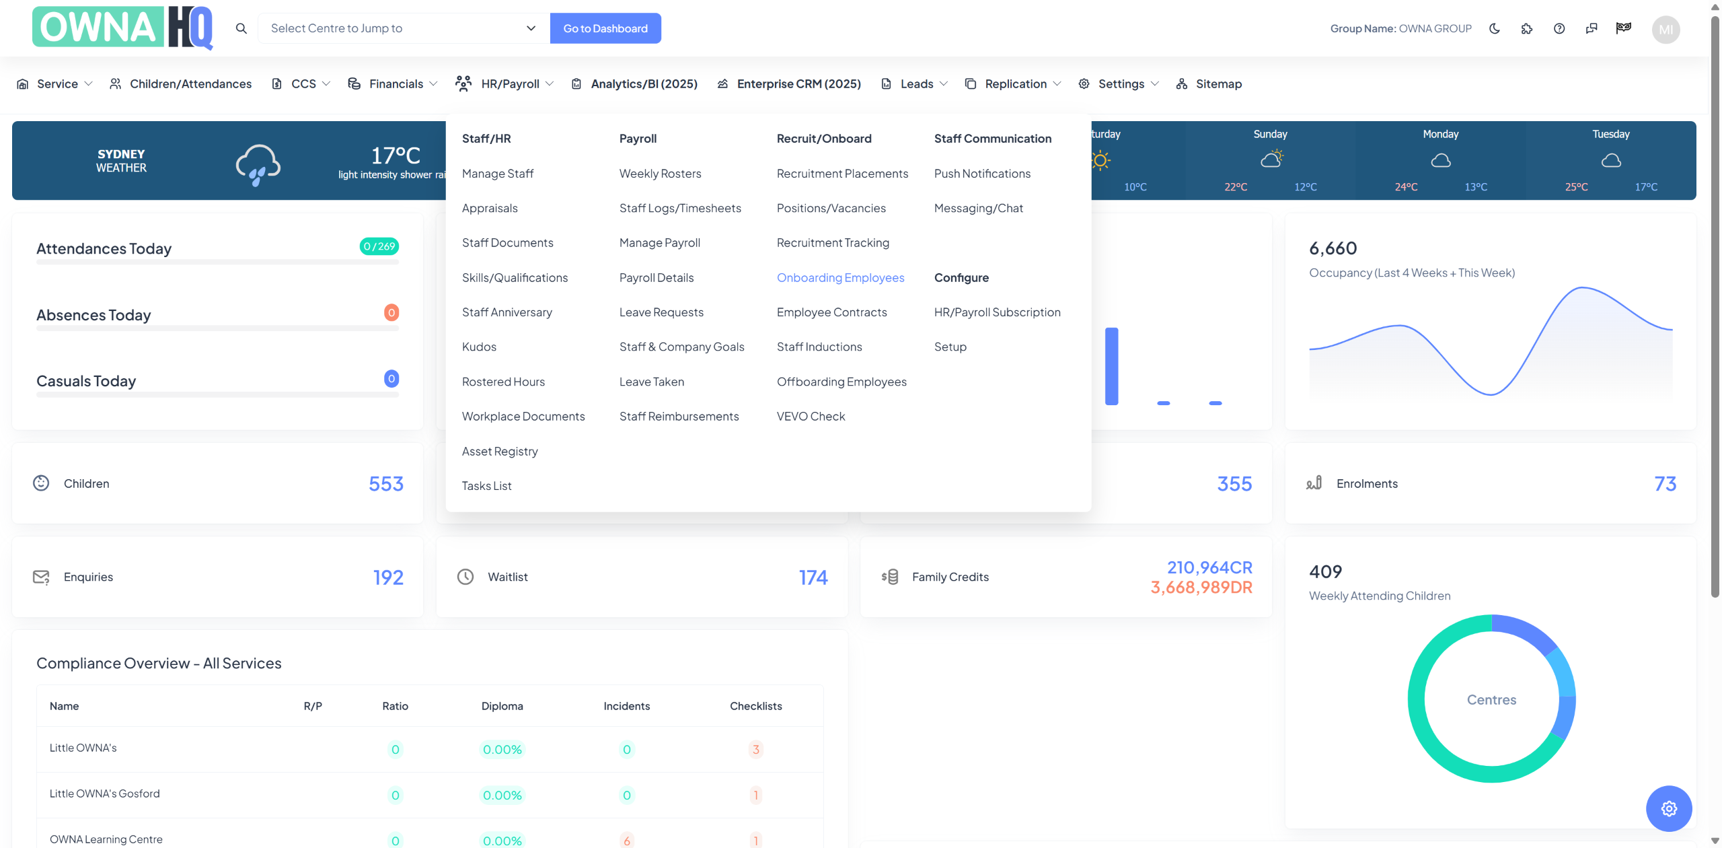The image size is (1722, 848).
Task: Click Sunday's partly cloudy weather icon
Action: 1271,160
